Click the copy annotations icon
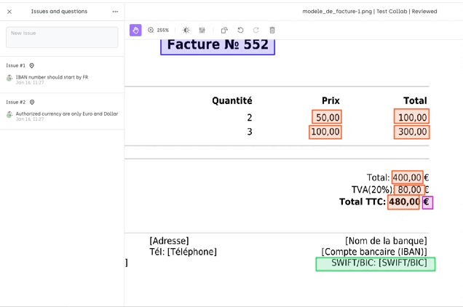The image size is (463, 307). click(224, 30)
